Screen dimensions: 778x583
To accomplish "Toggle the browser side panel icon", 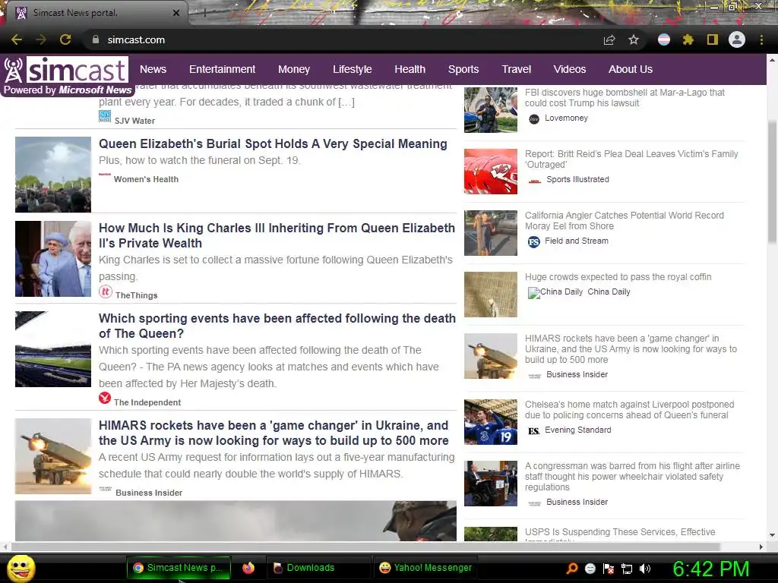I will pyautogui.click(x=713, y=39).
